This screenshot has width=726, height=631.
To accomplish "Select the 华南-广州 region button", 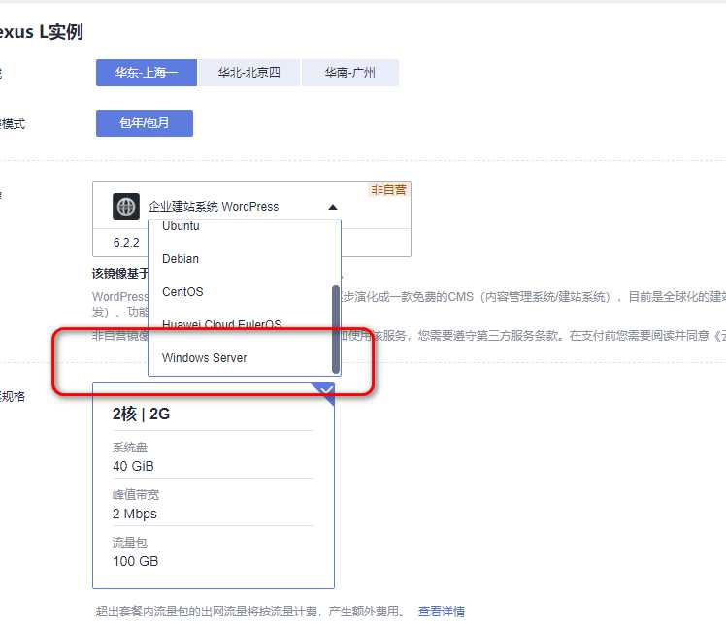I will click(350, 73).
